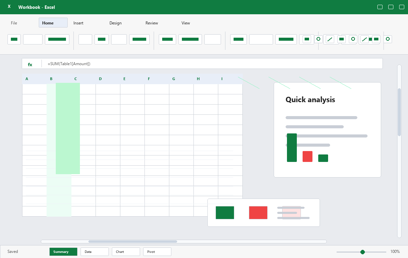Select column G header
Screen dimensions: 408x258
173,79
